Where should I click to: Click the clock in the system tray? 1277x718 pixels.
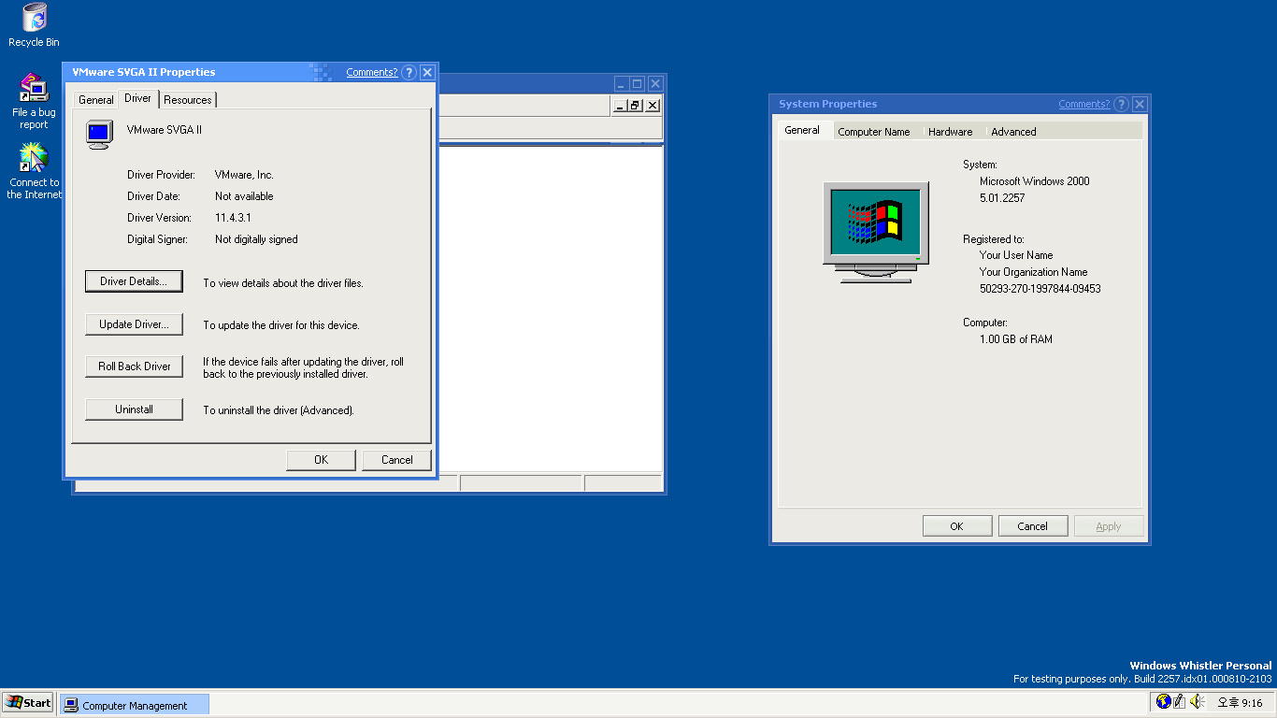coord(1240,703)
